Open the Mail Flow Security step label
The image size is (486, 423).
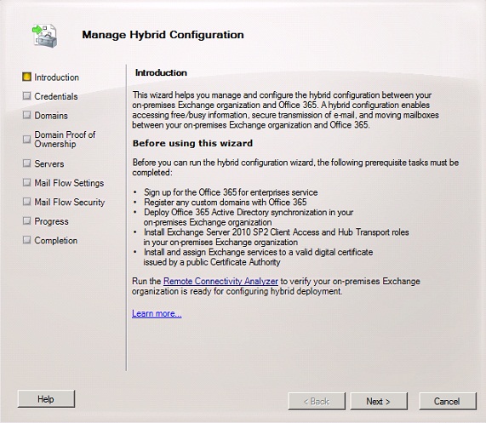click(x=70, y=202)
